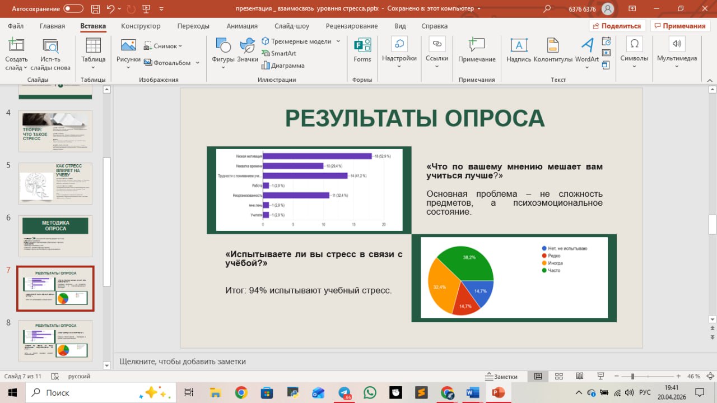Click the zoom out minus button
This screenshot has height=403, width=717.
617,376
